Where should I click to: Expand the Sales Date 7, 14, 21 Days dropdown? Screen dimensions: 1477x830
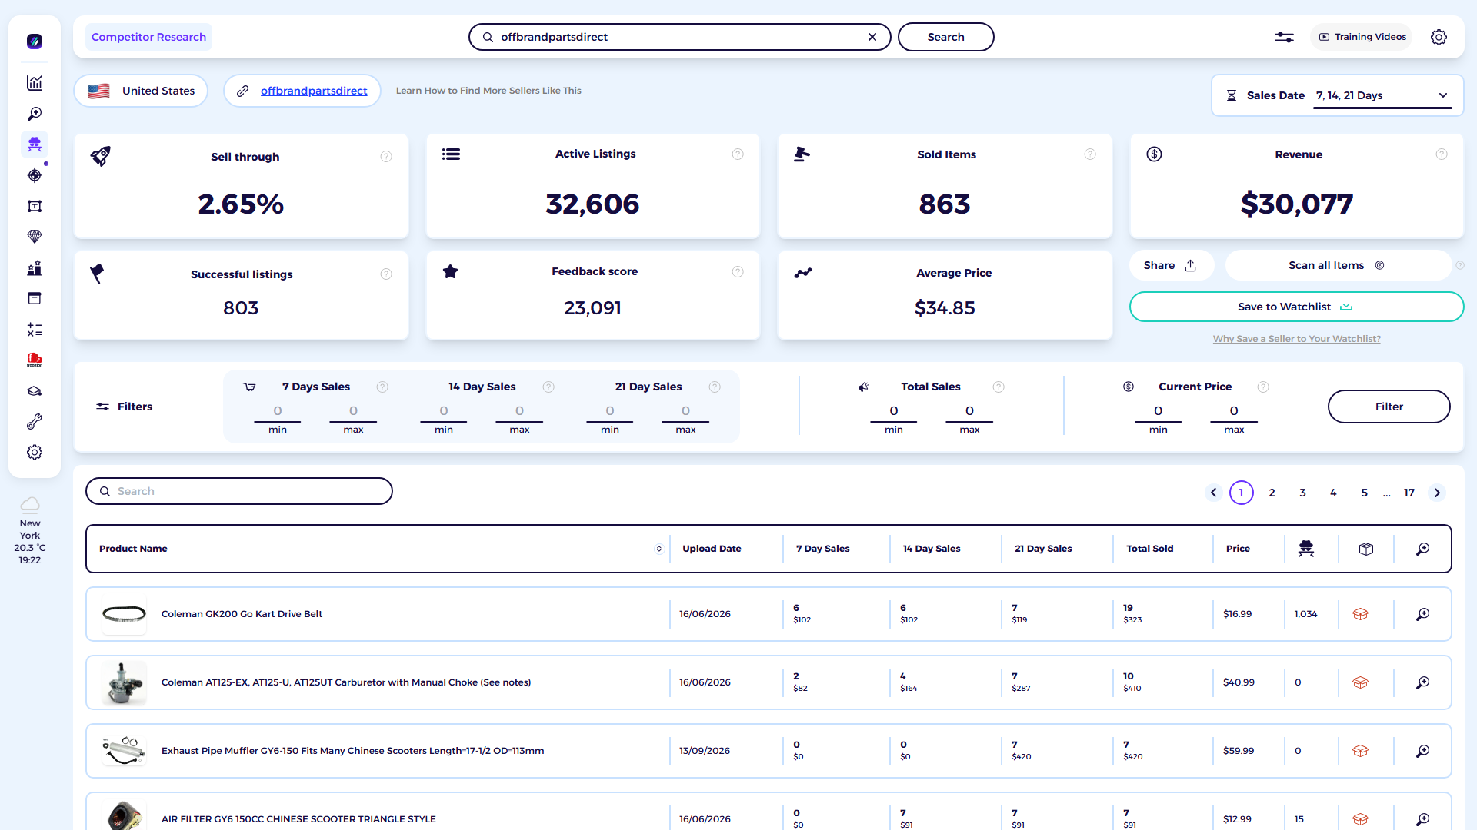point(1382,95)
